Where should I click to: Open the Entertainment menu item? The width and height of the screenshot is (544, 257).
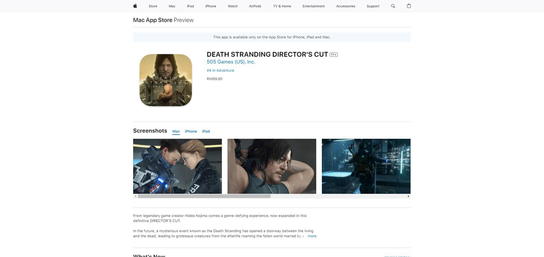[314, 6]
